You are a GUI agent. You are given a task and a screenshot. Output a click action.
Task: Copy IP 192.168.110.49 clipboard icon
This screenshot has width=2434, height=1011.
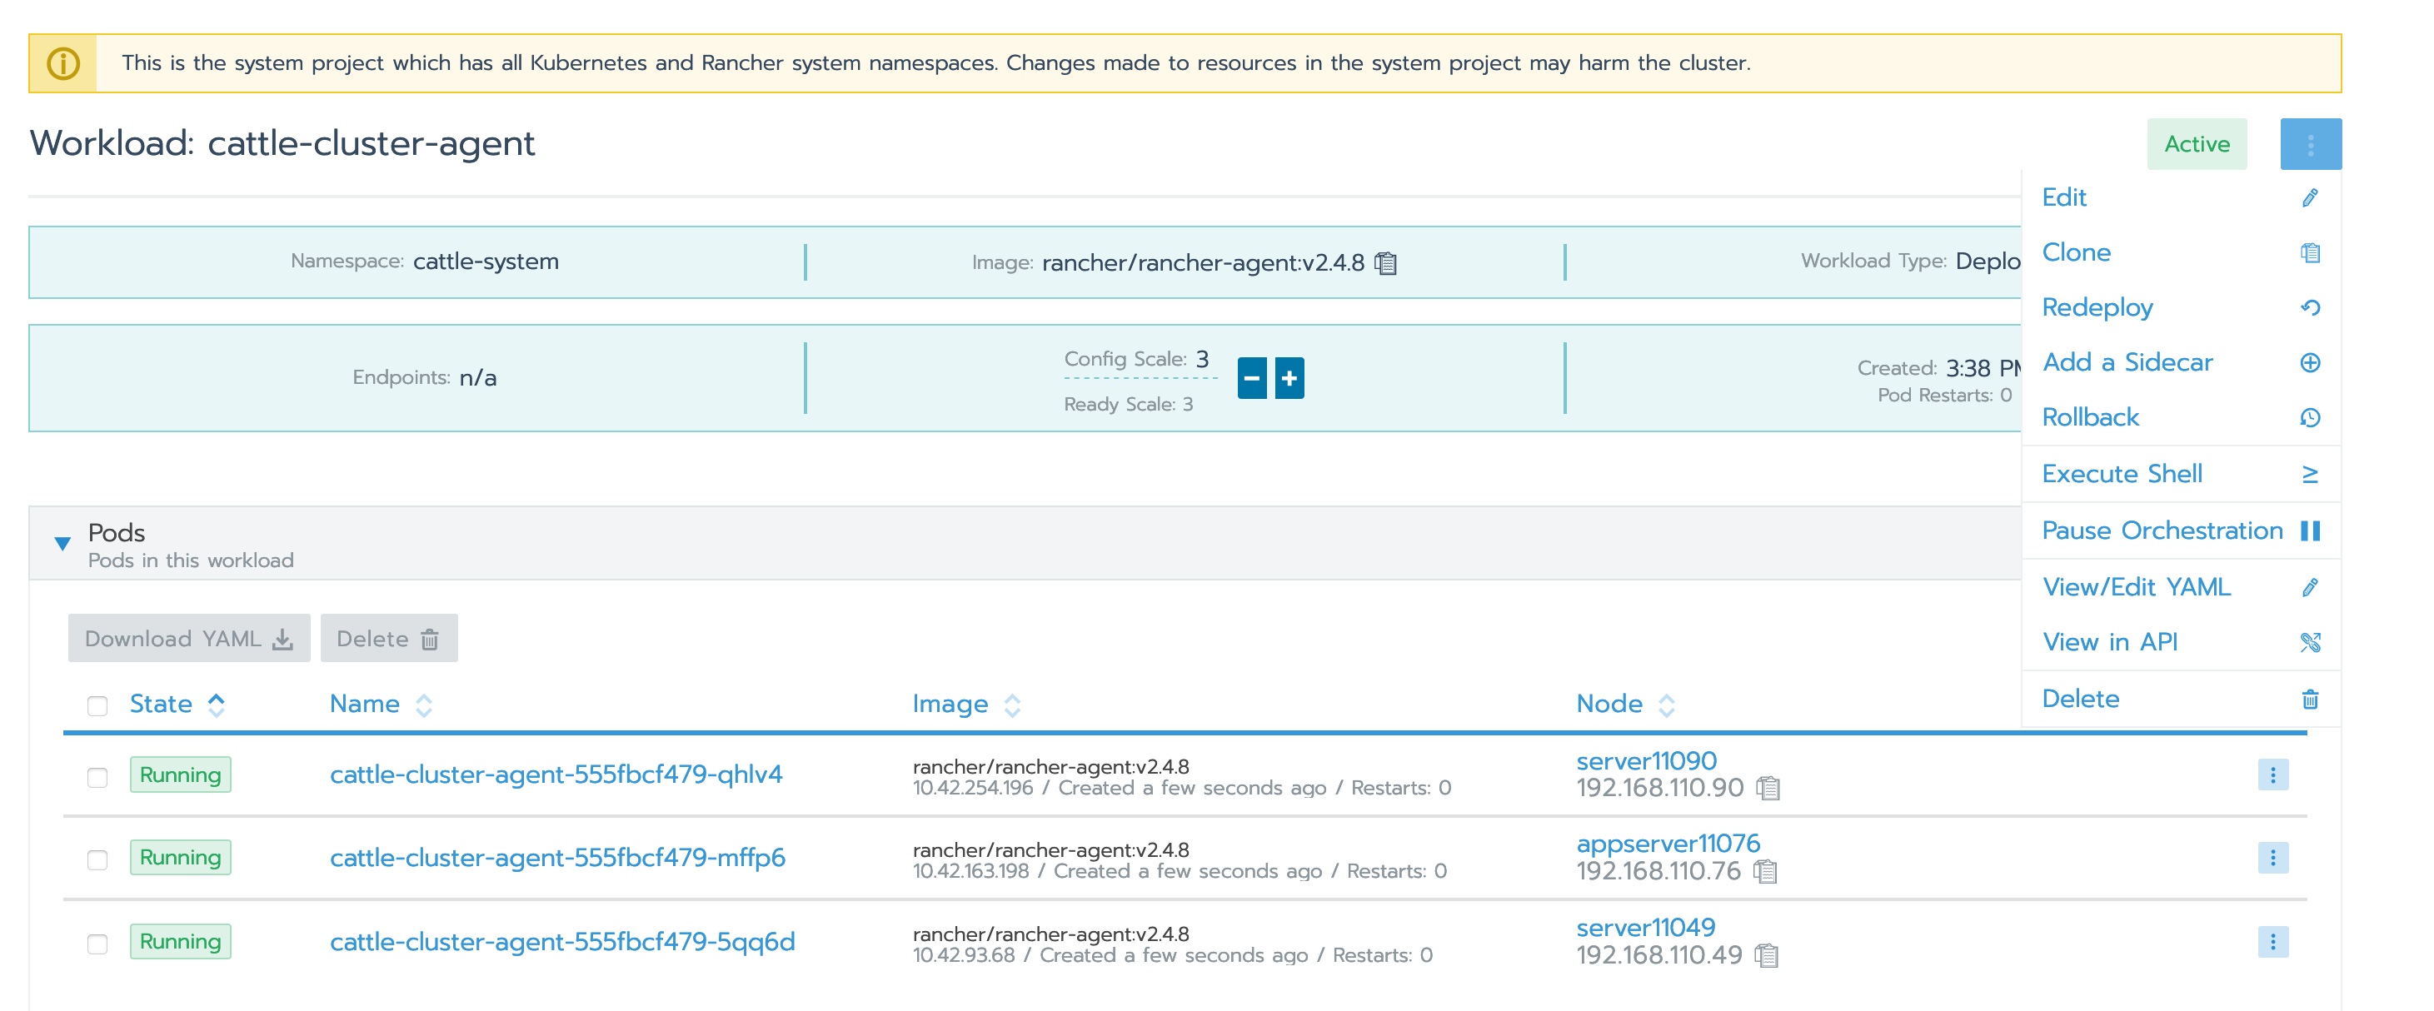tap(1765, 955)
